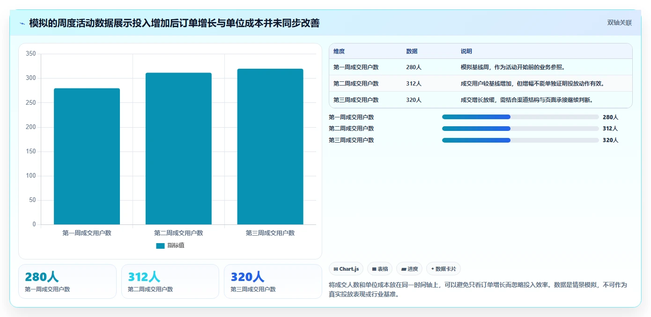Select table cell 第一周成交用户数
This screenshot has height=317, width=651.
coord(356,67)
